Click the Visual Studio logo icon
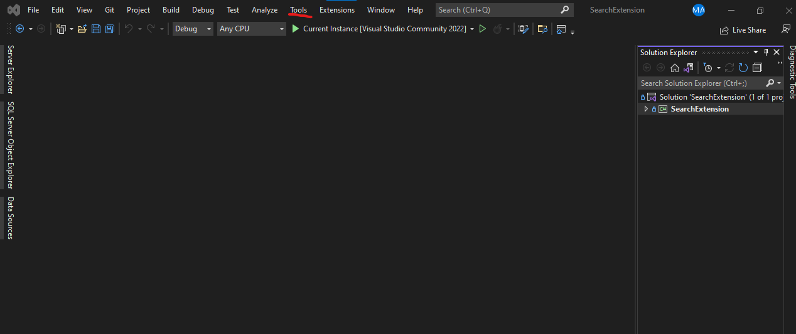This screenshot has width=796, height=334. pos(13,10)
